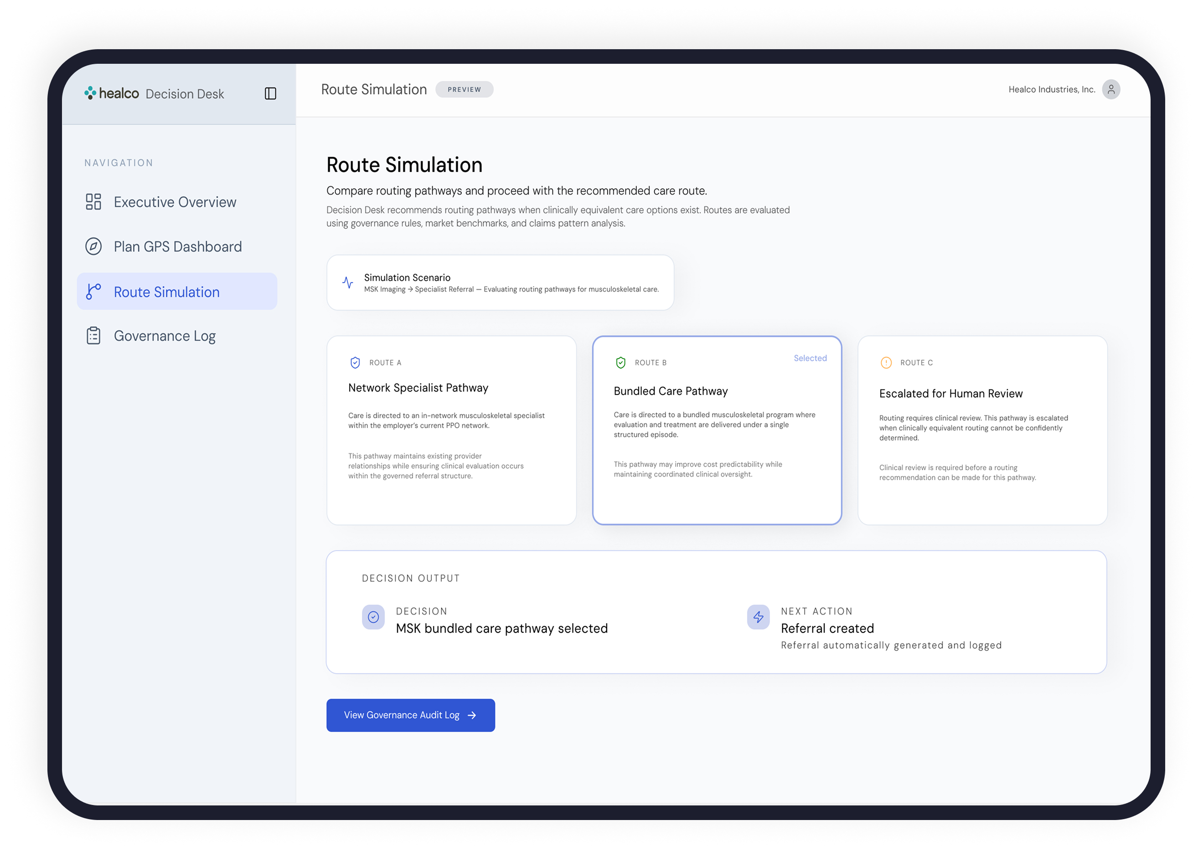Click the Executive Overview grid icon
This screenshot has height=851, width=1198.
click(x=93, y=202)
